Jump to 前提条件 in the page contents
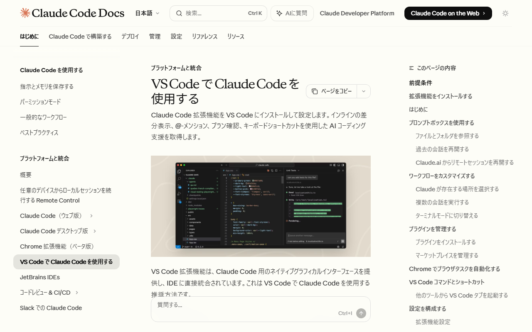Screen dimensions: 532x332 420,83
